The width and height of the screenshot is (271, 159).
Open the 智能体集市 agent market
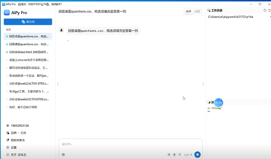(15, 140)
